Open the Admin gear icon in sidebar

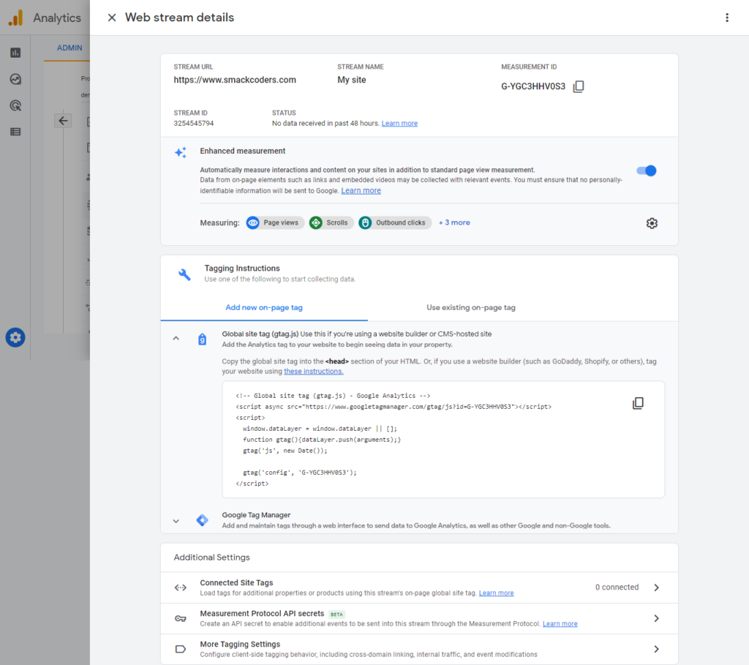click(15, 338)
